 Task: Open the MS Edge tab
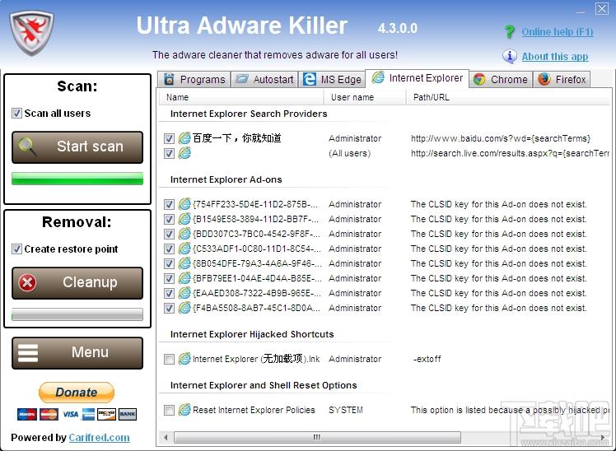tap(332, 79)
